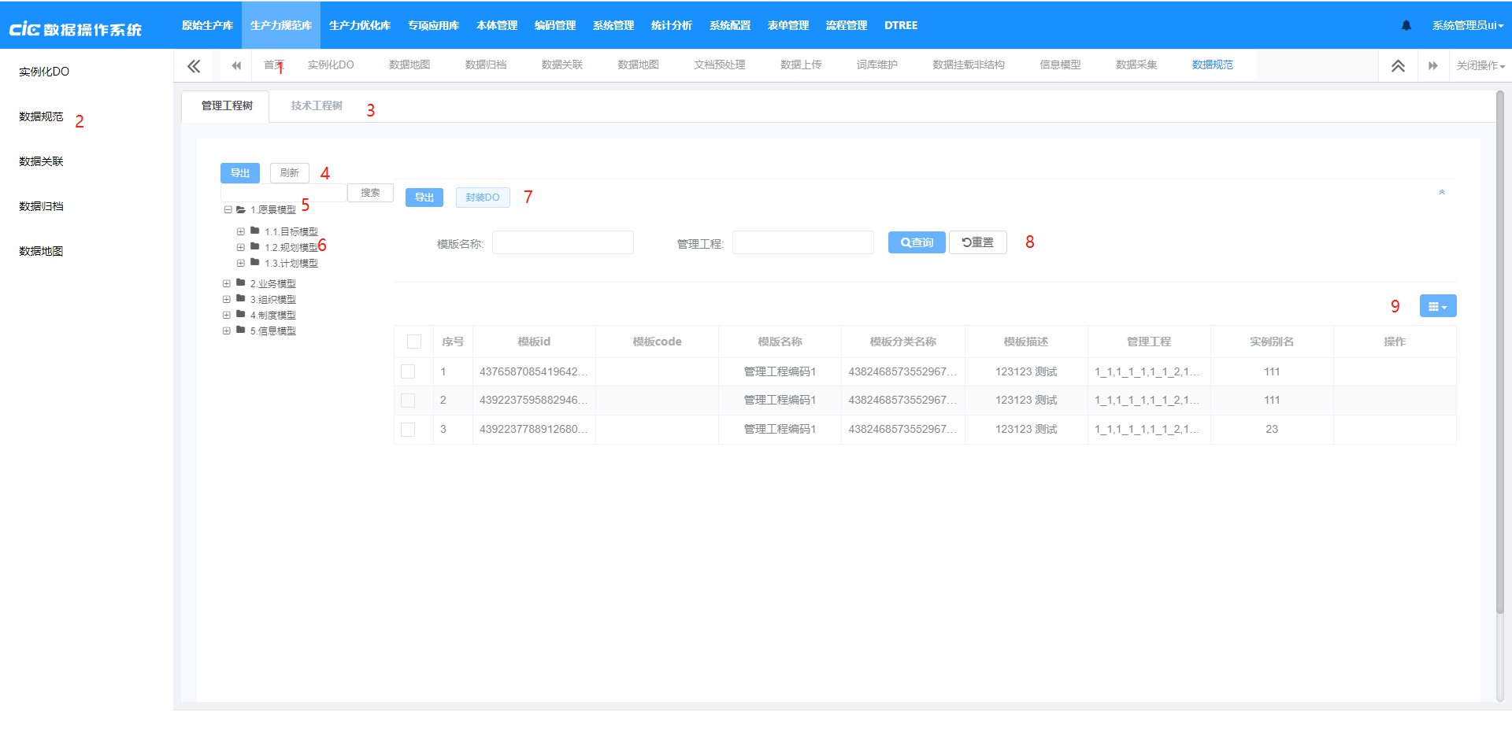Focus the 模版名称 input field

click(x=562, y=242)
